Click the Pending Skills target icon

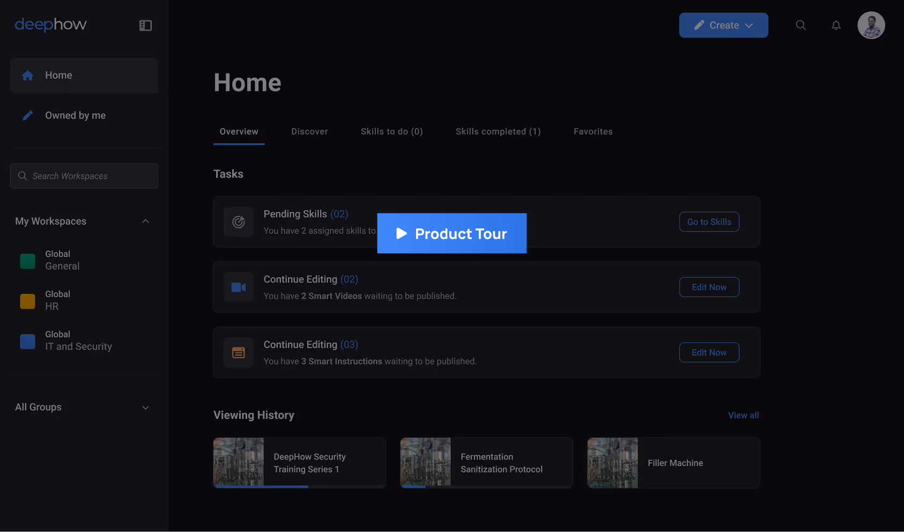(x=239, y=222)
